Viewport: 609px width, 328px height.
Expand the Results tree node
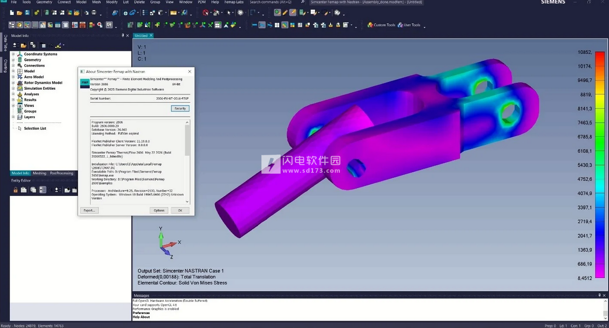(x=13, y=100)
